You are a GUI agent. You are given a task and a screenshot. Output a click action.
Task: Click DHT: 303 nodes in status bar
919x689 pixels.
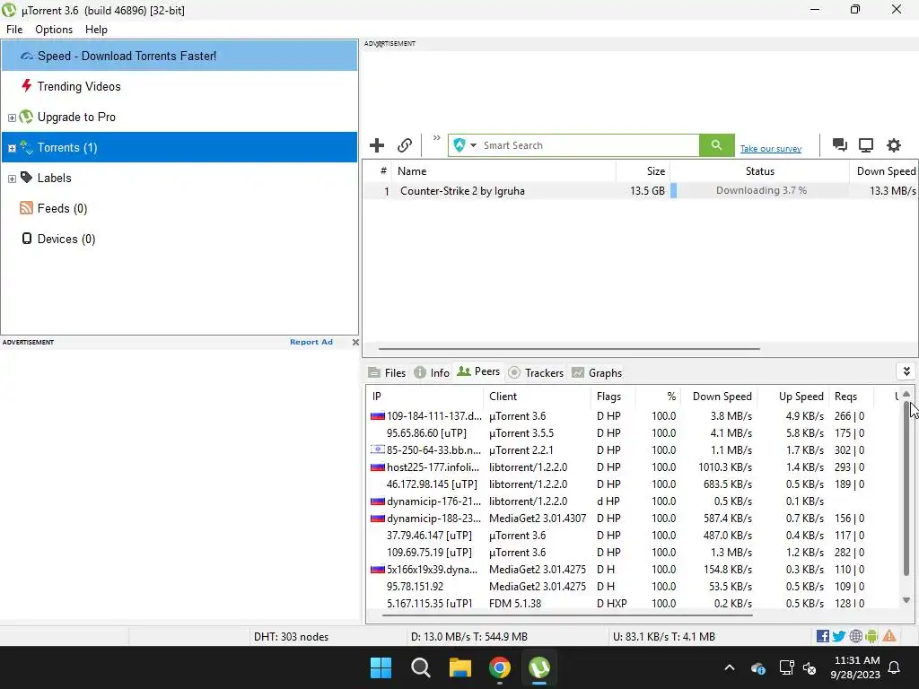(291, 636)
